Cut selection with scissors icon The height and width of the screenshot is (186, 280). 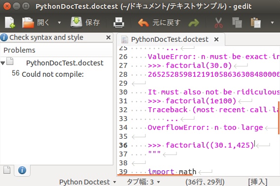point(218,23)
